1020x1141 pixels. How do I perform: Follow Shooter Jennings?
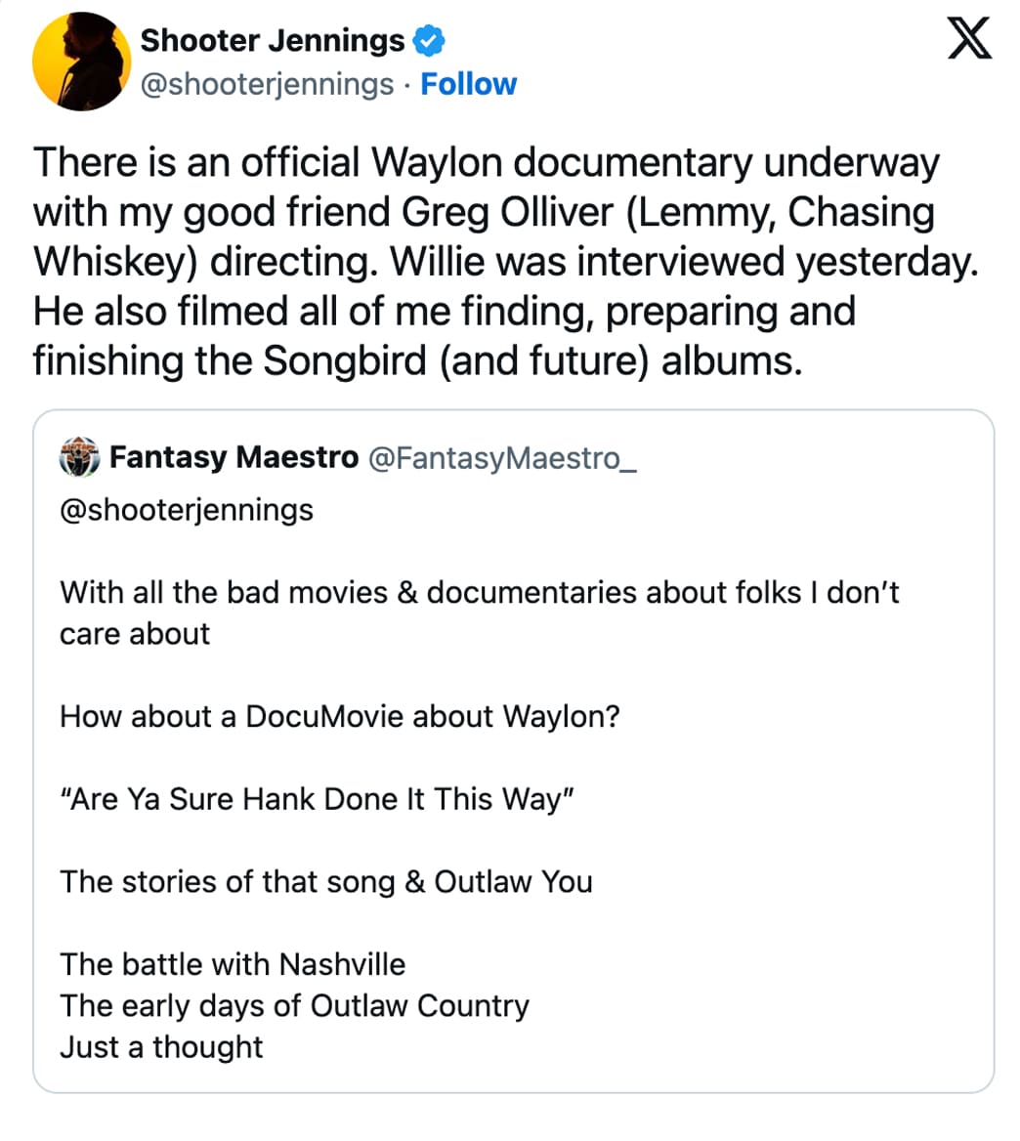[468, 84]
